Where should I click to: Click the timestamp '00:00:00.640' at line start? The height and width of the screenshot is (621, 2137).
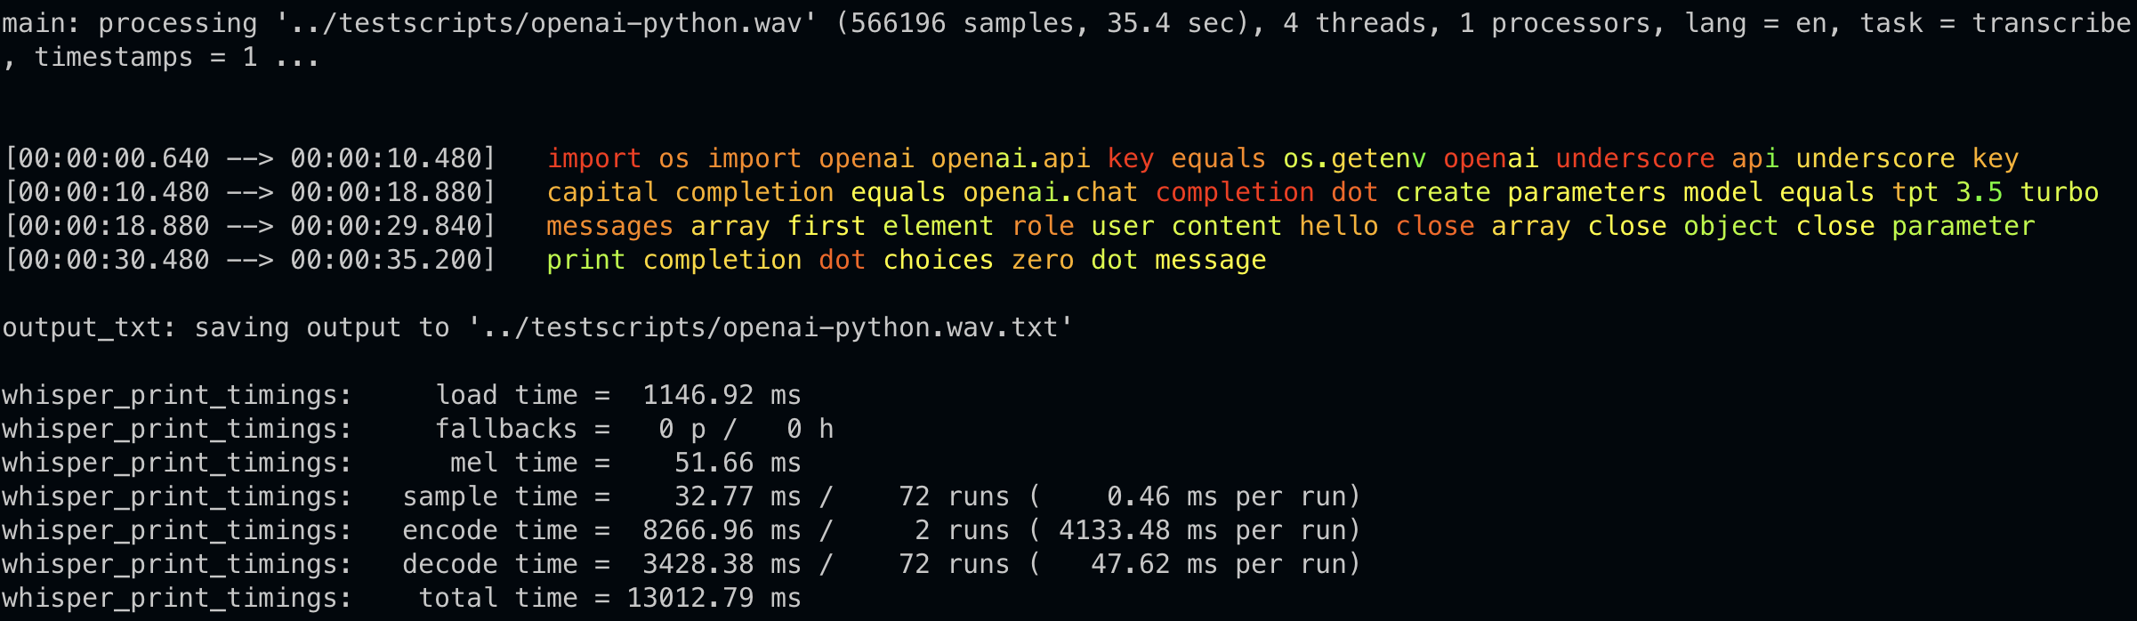[x=114, y=158]
